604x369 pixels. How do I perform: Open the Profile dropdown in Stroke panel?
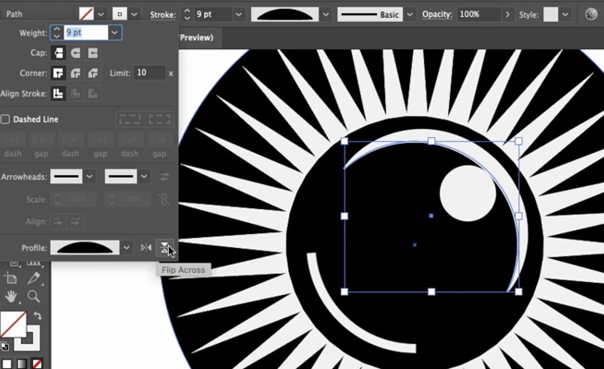[126, 247]
